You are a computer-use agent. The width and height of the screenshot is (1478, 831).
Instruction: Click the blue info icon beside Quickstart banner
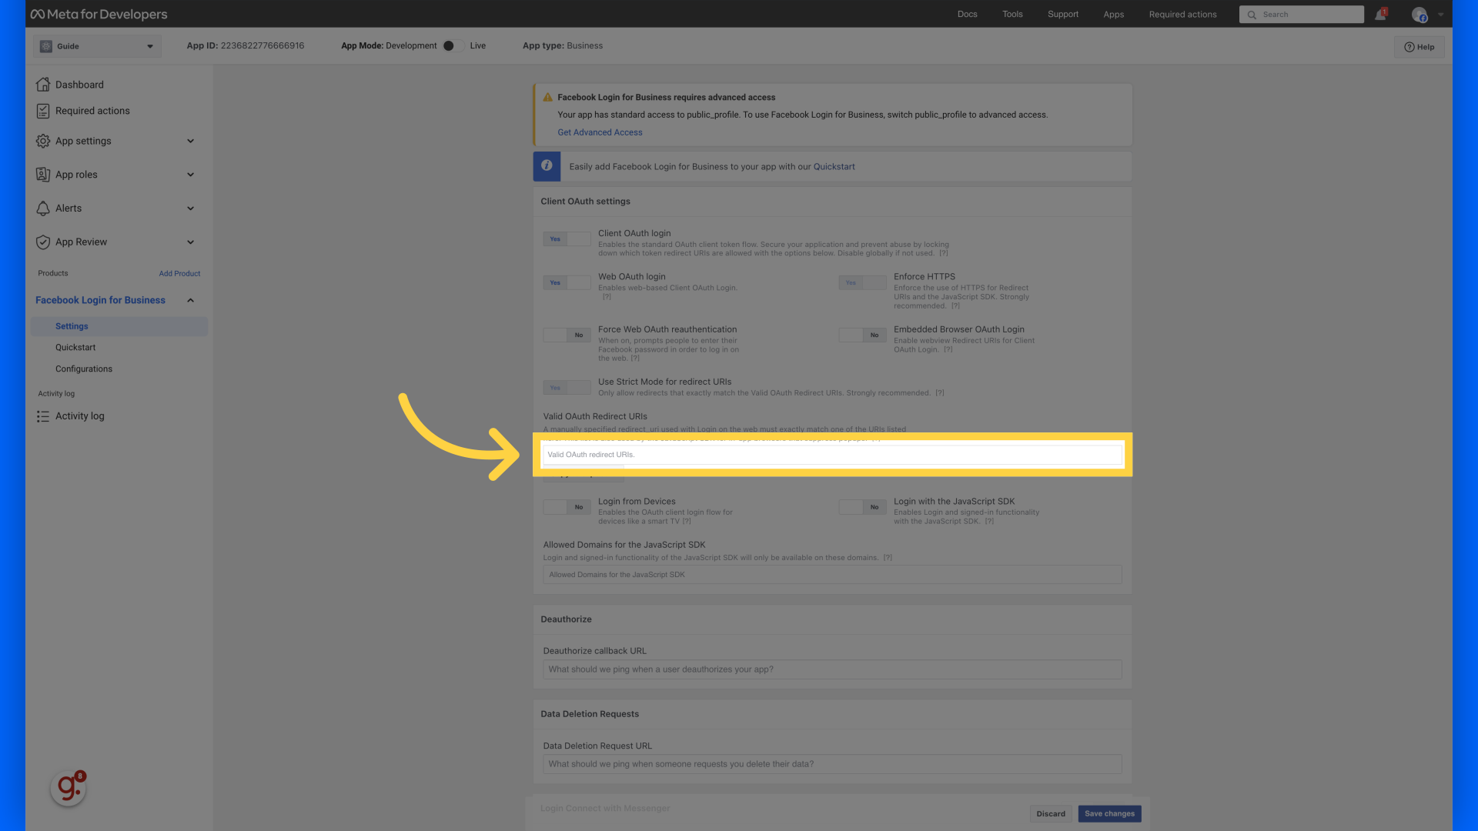click(x=547, y=165)
